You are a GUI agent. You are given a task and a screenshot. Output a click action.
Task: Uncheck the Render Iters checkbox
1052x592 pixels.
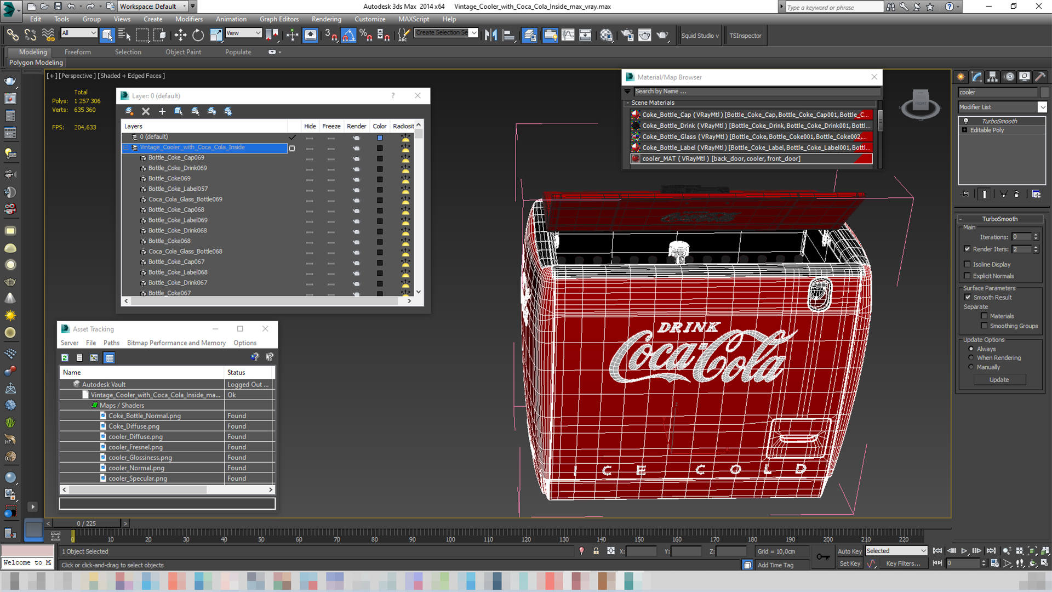967,249
